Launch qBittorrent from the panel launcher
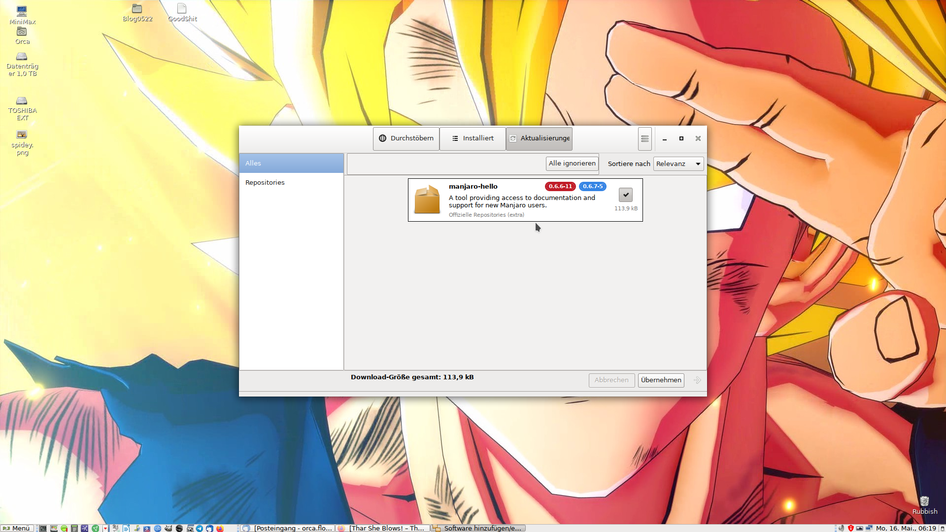The height and width of the screenshot is (532, 946). (x=158, y=528)
